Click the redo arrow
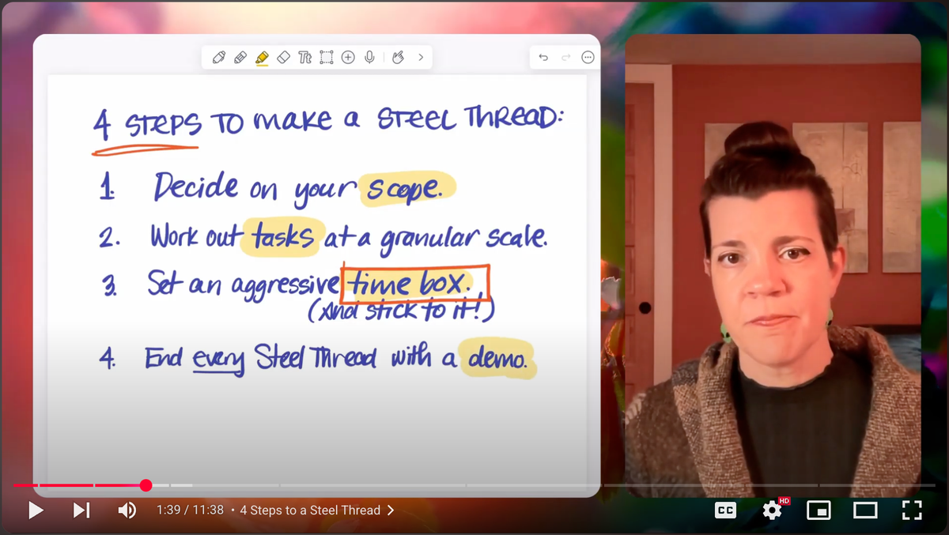 click(x=565, y=57)
